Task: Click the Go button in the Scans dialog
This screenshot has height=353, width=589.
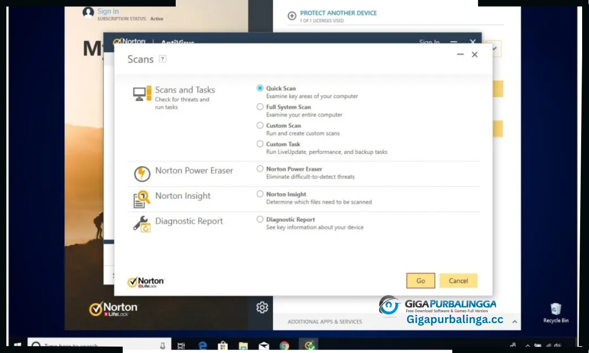Action: (421, 280)
